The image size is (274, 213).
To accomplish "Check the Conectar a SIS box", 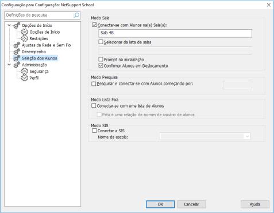I will point(94,131).
